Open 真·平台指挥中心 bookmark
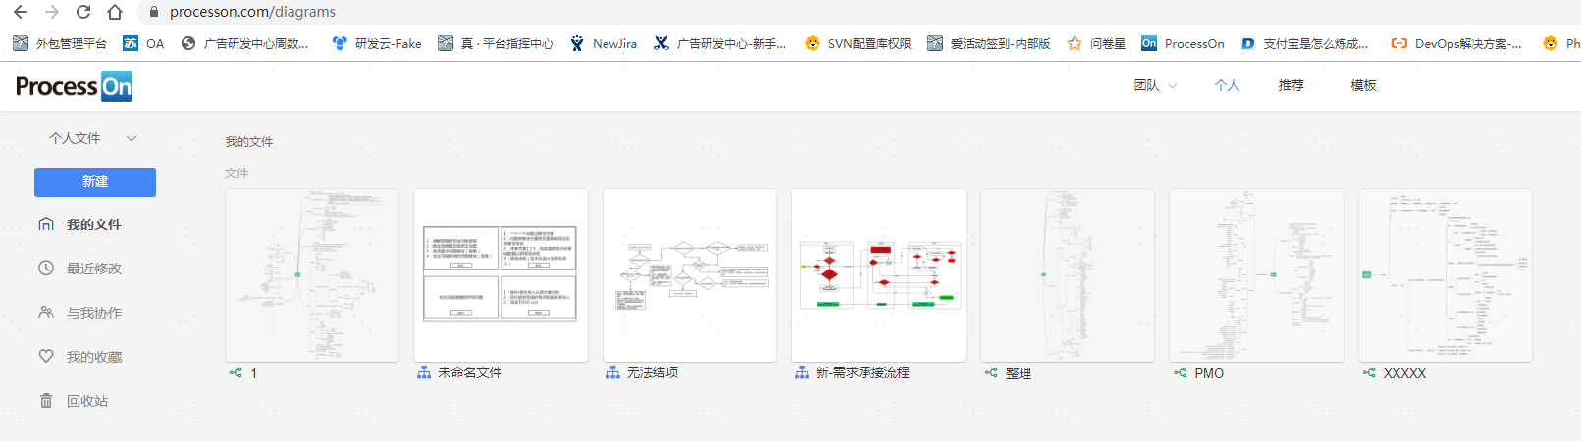The image size is (1581, 441). click(x=496, y=43)
